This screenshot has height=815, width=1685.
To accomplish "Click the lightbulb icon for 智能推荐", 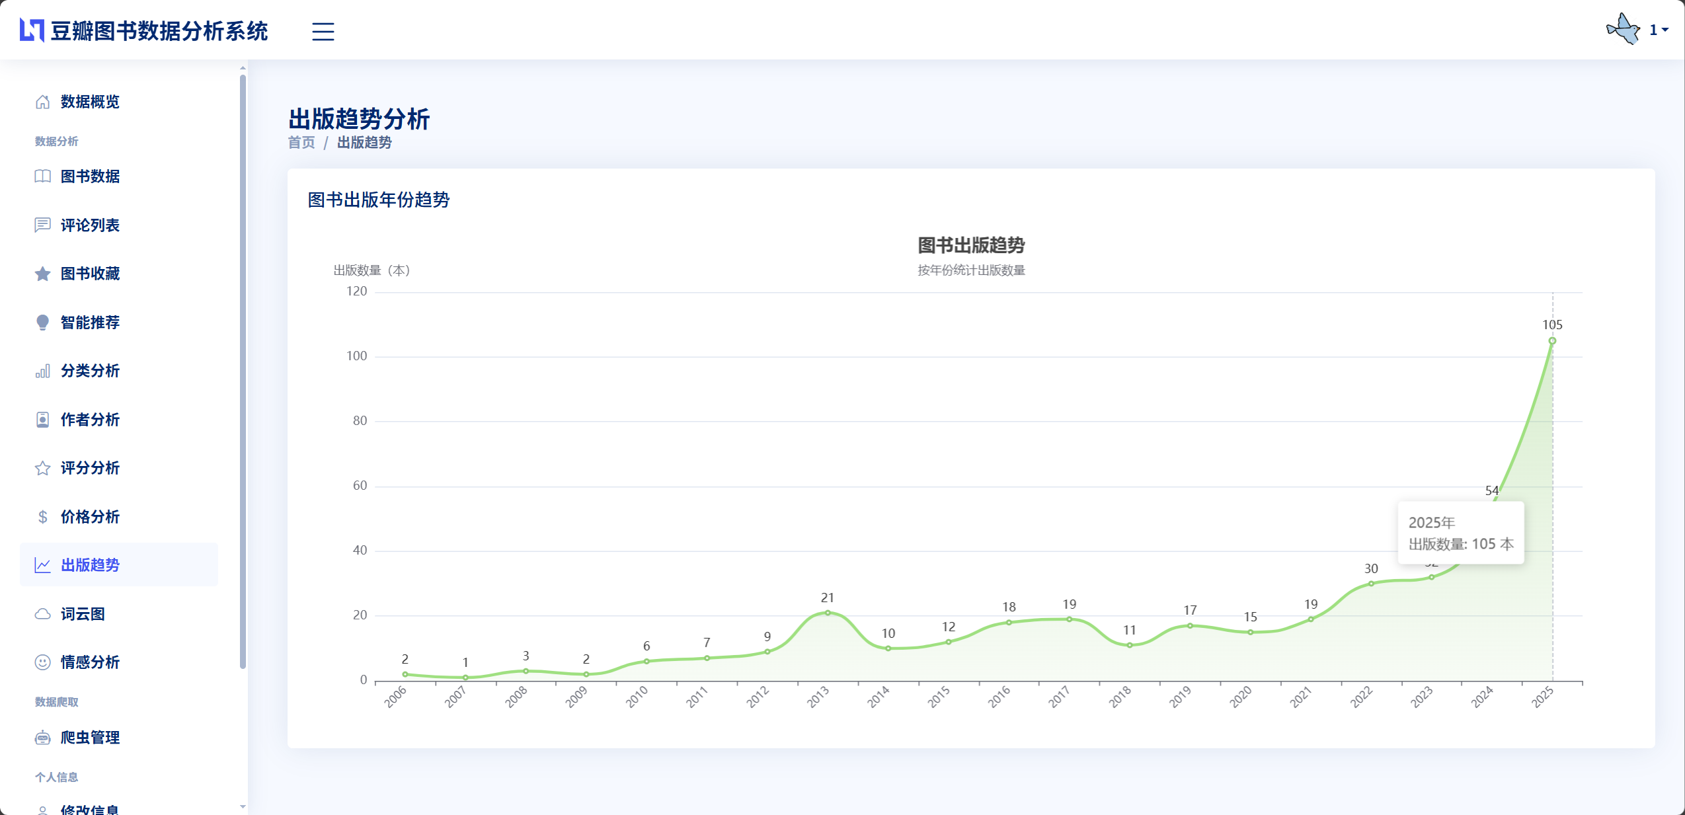I will (x=42, y=323).
